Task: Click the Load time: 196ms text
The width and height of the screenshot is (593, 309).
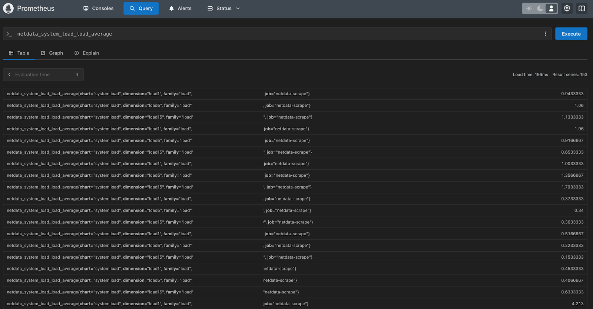Action: 530,74
